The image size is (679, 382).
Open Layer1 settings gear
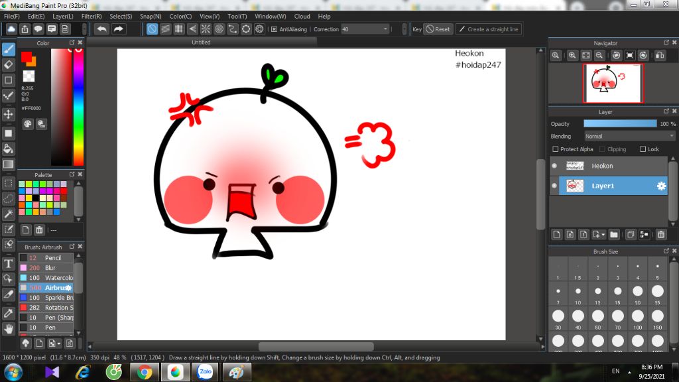(661, 186)
